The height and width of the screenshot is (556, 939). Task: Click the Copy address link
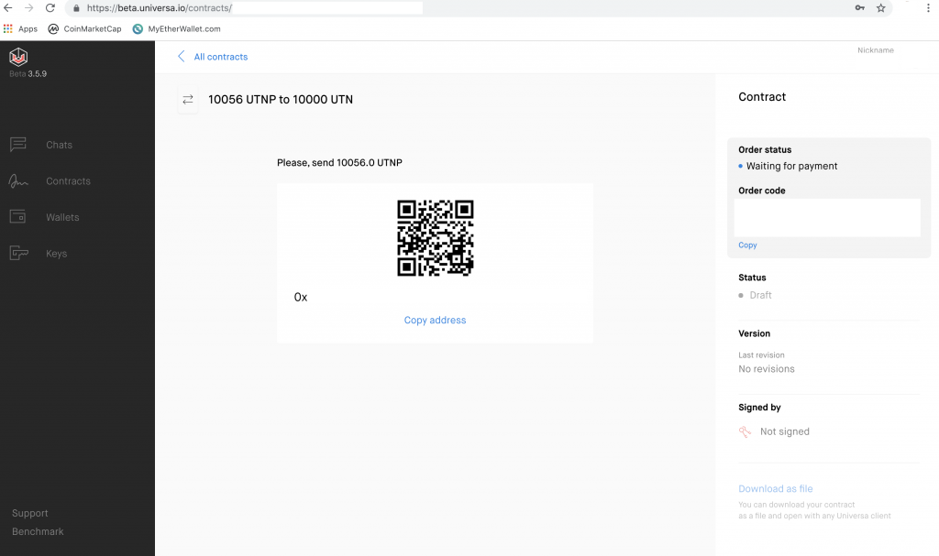(x=435, y=321)
